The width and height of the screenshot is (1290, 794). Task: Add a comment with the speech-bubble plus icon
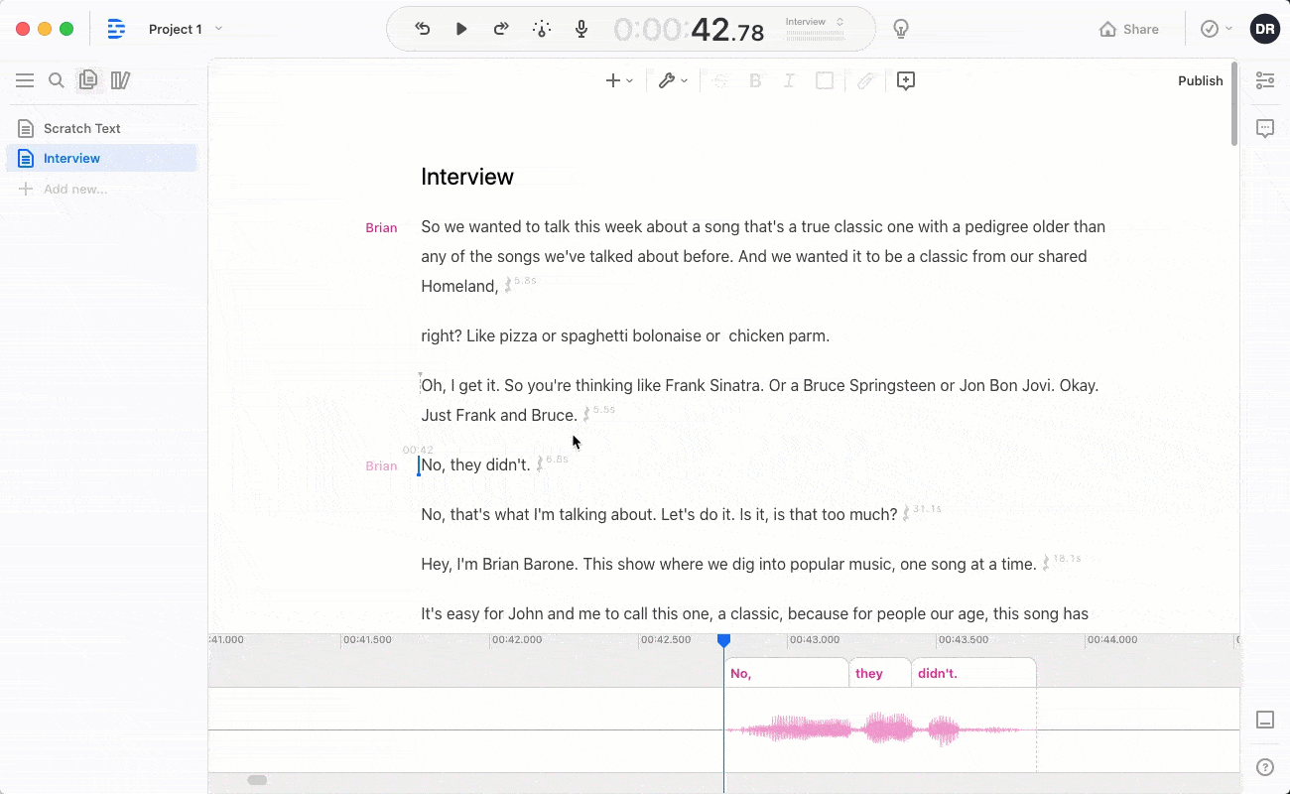coord(905,81)
